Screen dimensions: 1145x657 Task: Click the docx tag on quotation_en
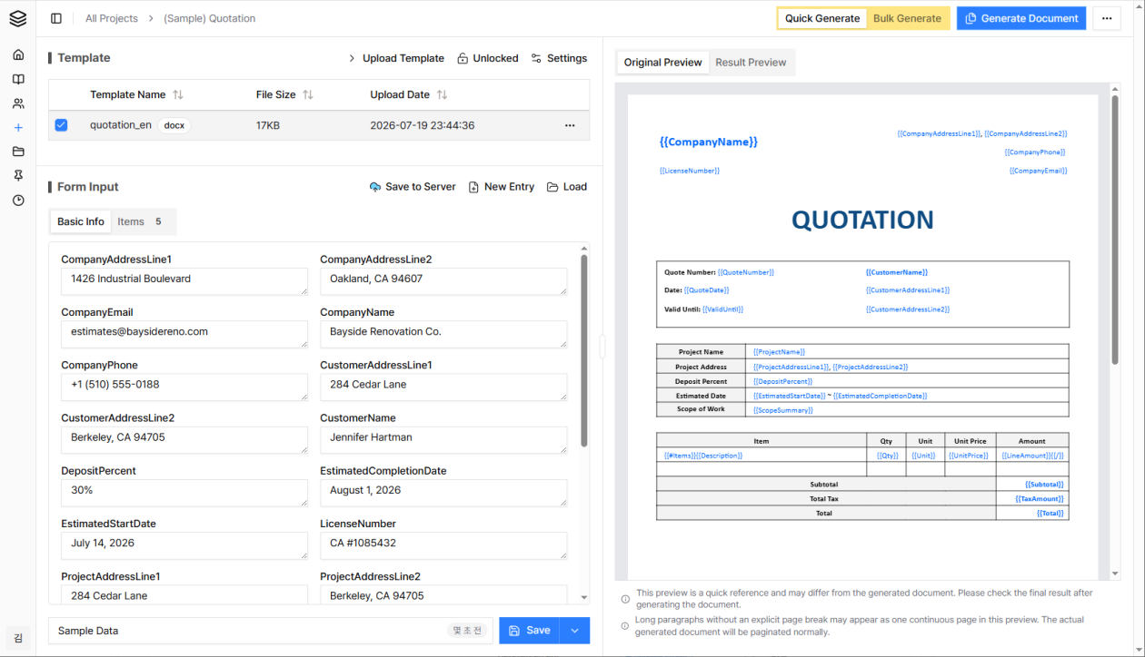point(174,125)
